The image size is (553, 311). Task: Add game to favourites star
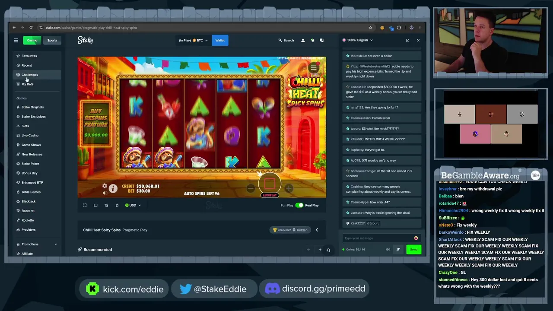117,205
